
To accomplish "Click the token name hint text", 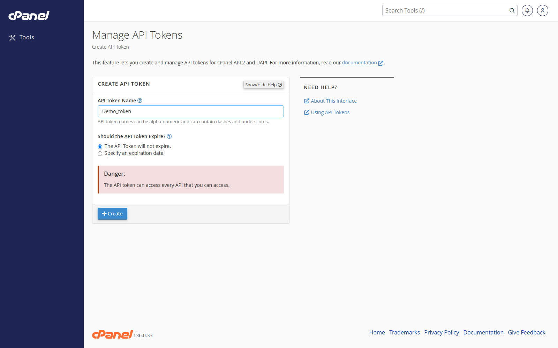I will [x=183, y=122].
